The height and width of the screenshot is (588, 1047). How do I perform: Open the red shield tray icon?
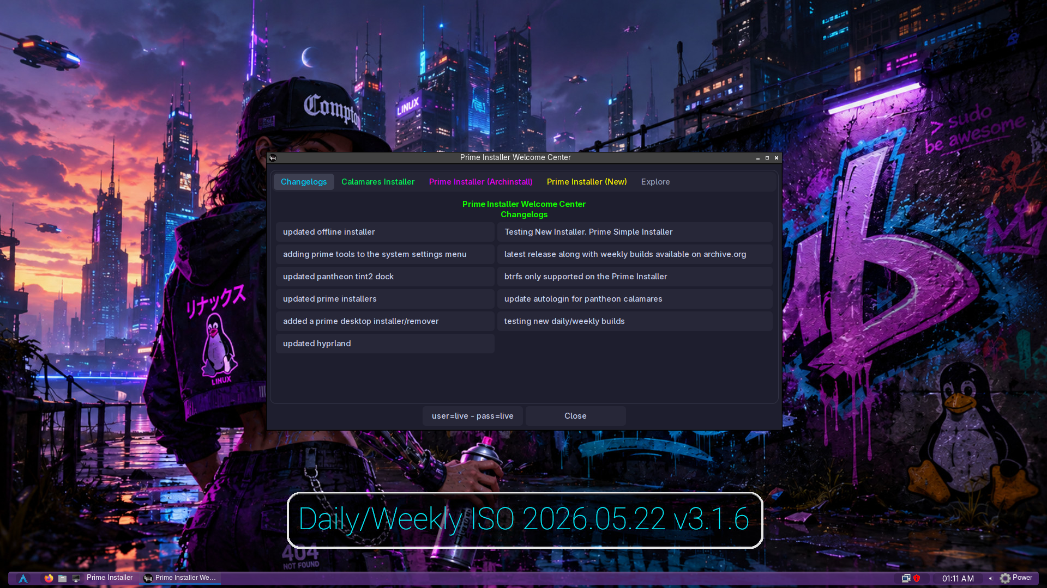[x=917, y=578]
